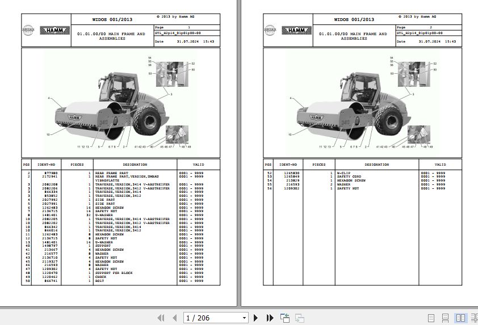Click the Wirtgen Group emblem on page 1
The image size is (478, 325).
point(28,31)
